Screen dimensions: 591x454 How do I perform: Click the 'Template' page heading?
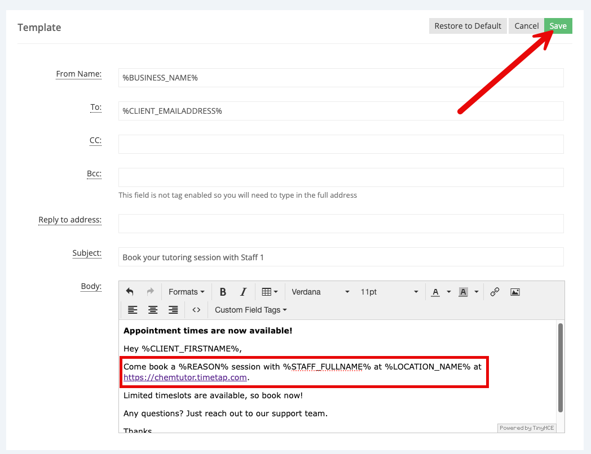39,28
